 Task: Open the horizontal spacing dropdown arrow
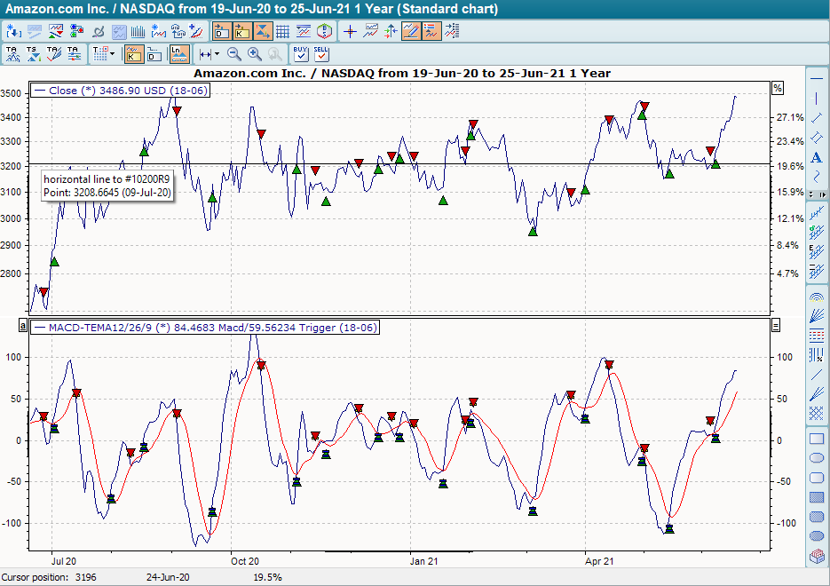(x=216, y=54)
